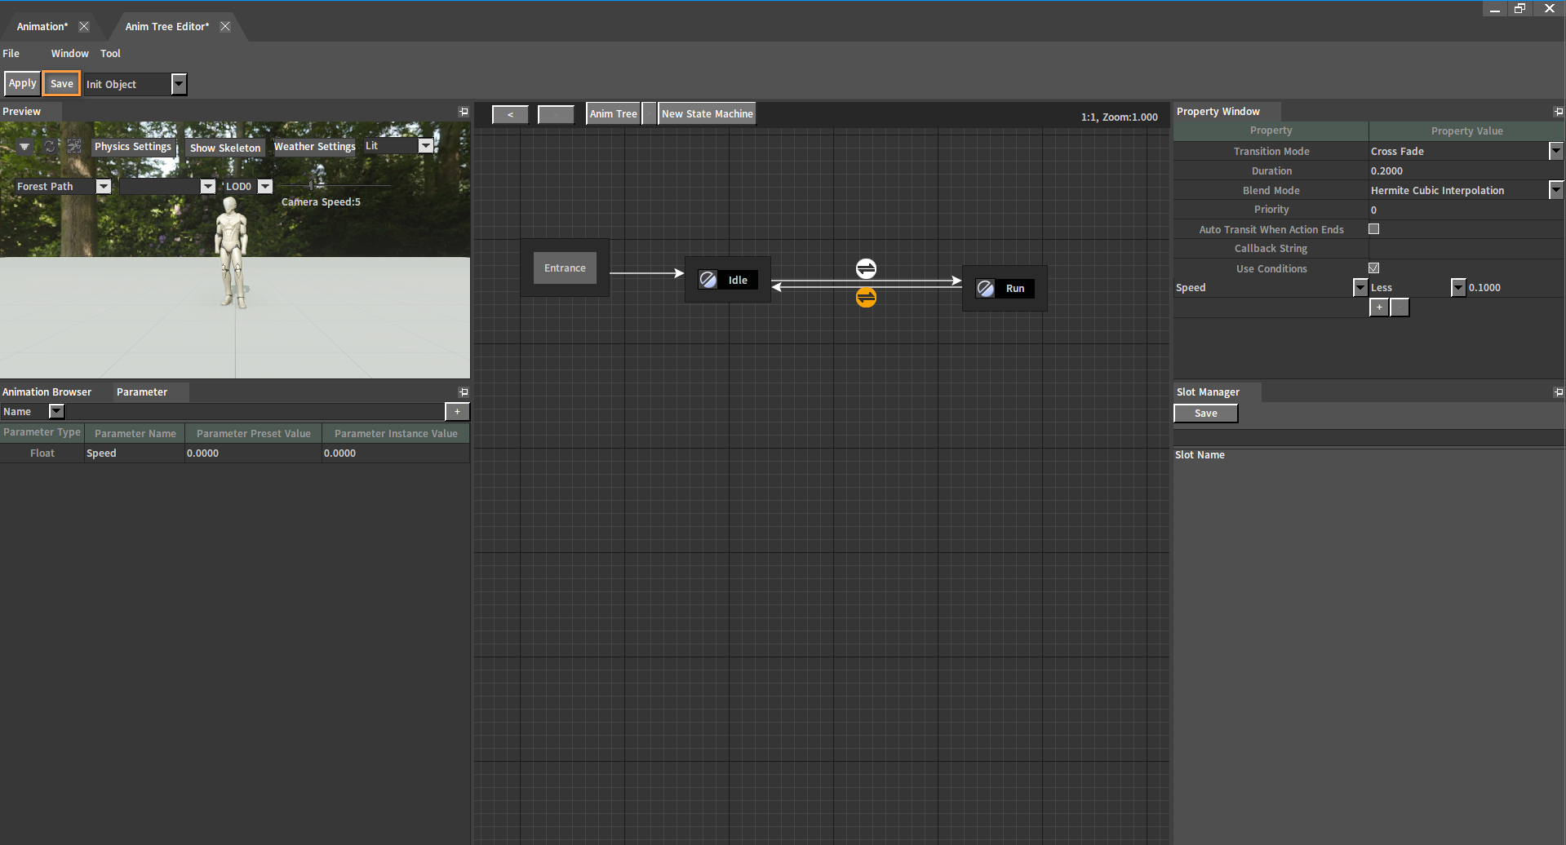
Task: Click the Property Value column header
Action: [x=1466, y=131]
